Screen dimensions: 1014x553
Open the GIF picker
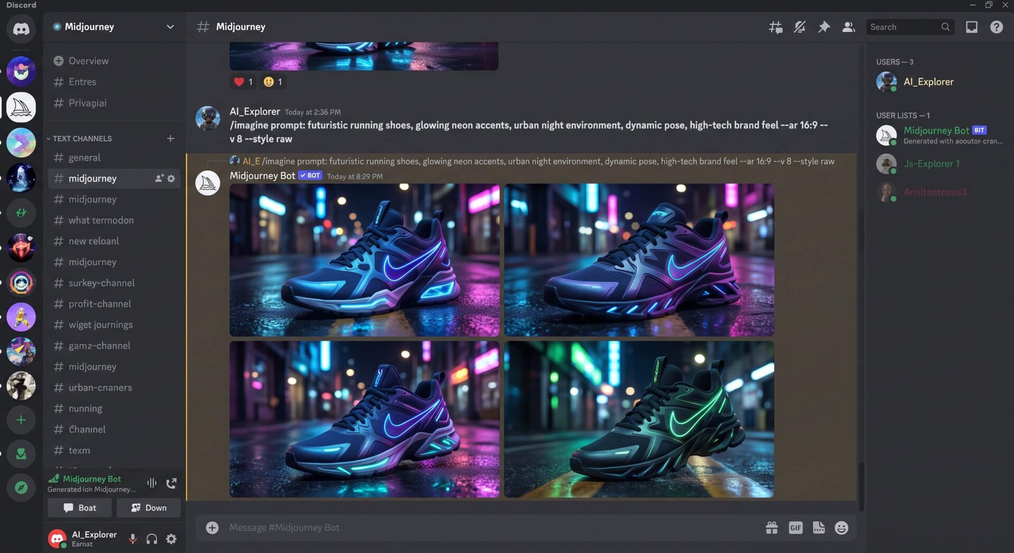[x=795, y=528]
